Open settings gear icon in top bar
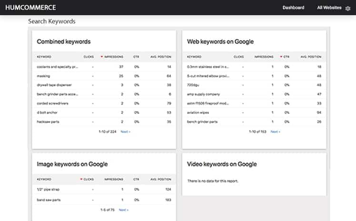The height and width of the screenshot is (221, 356). pyautogui.click(x=348, y=8)
